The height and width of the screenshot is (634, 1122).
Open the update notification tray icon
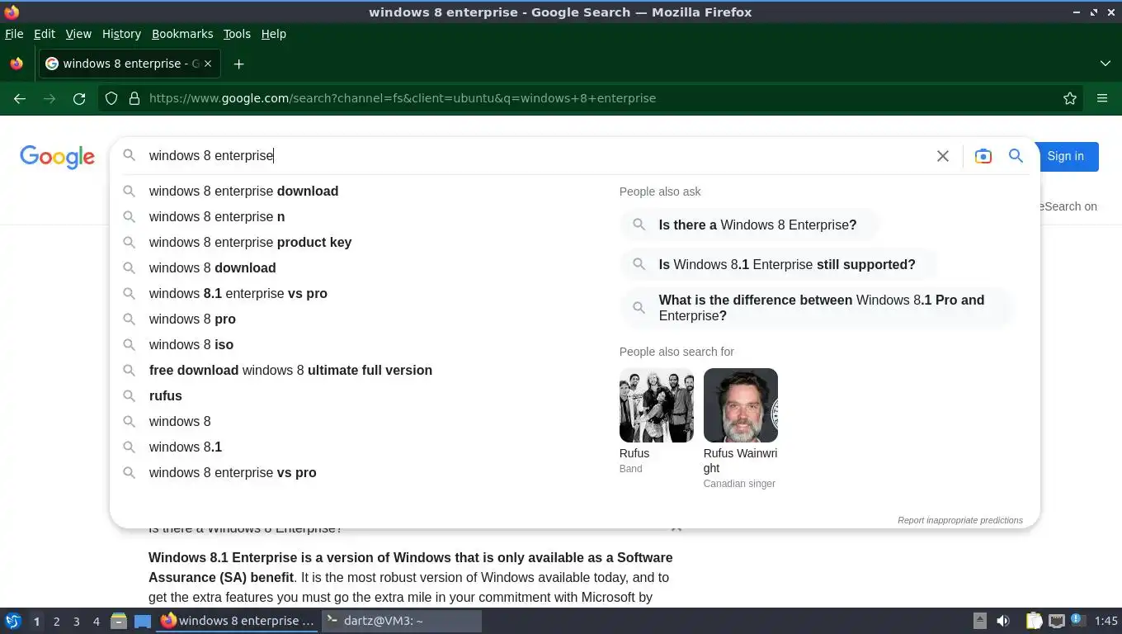coord(1077,620)
